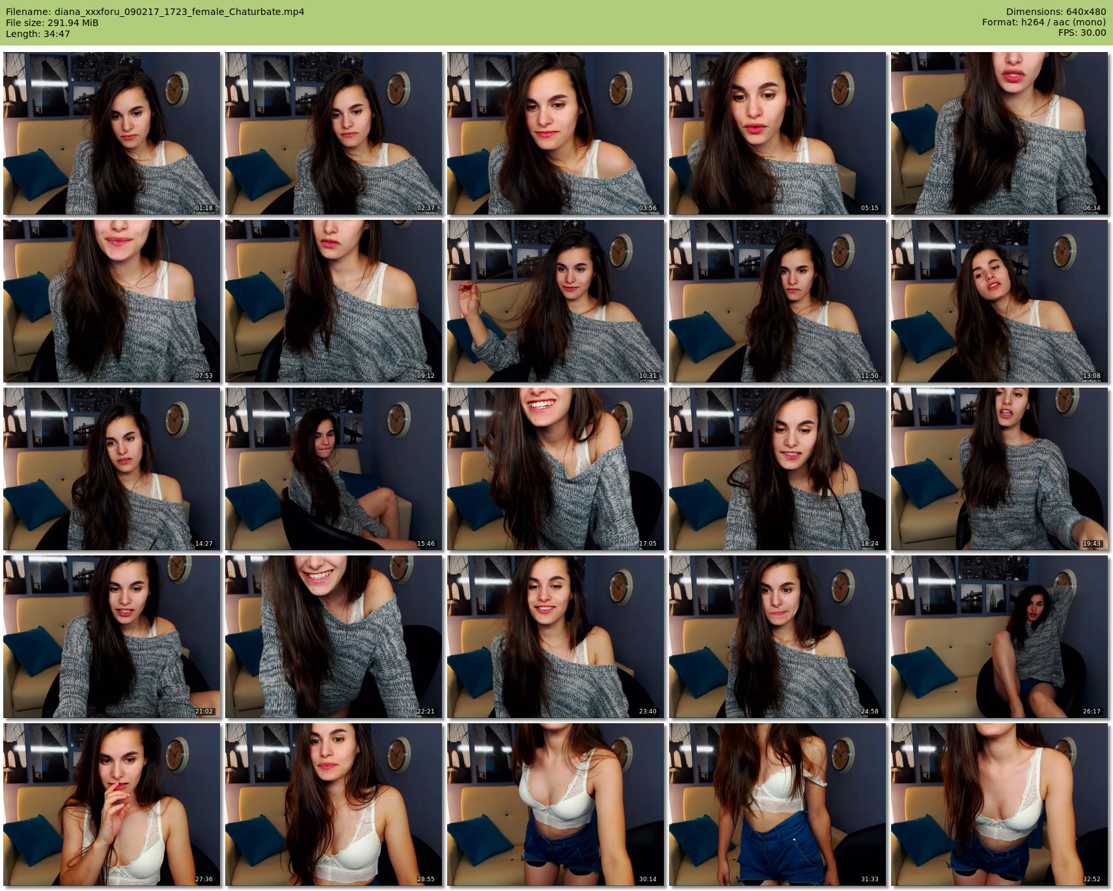Select the "Dimensions: 640x480" text
This screenshot has height=891, width=1113.
[1056, 12]
